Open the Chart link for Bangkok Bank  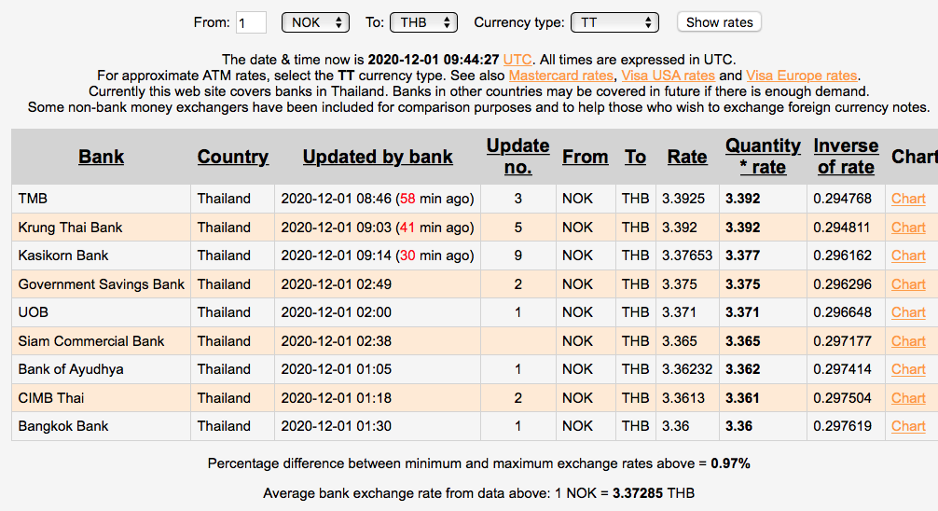tap(908, 426)
